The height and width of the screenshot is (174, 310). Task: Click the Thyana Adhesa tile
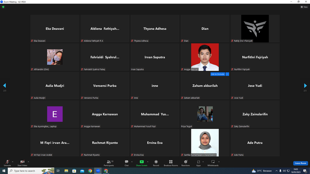click(155, 29)
